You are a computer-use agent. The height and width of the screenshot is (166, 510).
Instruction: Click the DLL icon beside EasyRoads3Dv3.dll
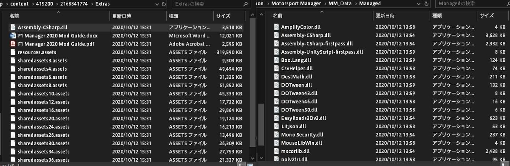pyautogui.click(x=276, y=118)
